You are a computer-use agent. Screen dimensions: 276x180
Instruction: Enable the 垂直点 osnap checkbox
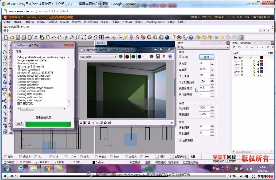click(x=97, y=157)
